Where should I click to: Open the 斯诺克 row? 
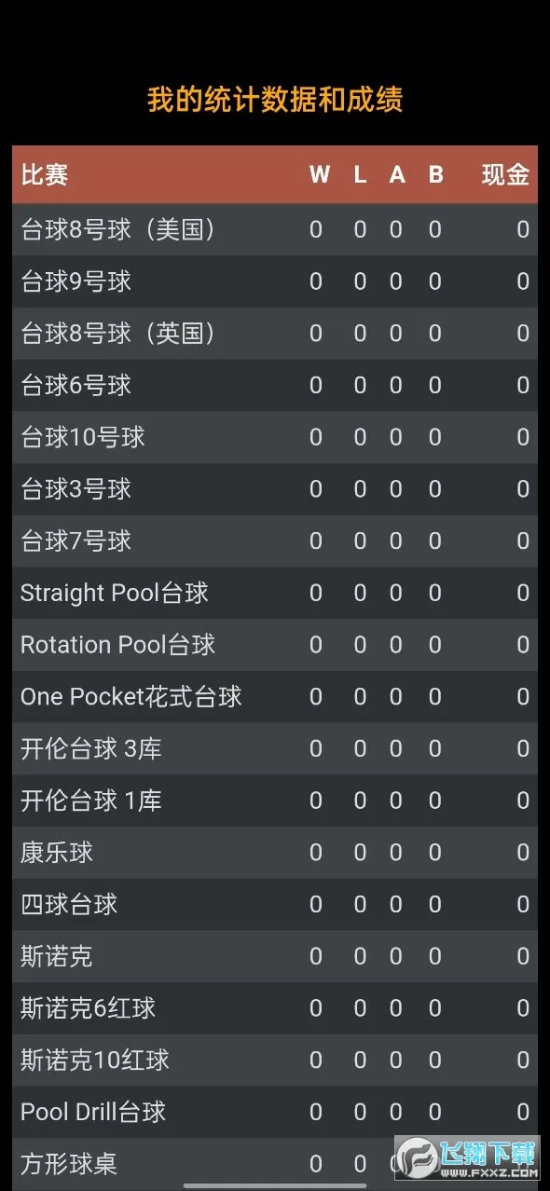(x=56, y=956)
